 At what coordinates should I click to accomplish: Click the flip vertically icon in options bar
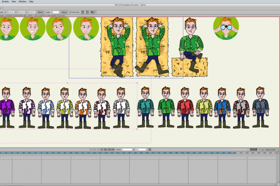(x=87, y=12)
